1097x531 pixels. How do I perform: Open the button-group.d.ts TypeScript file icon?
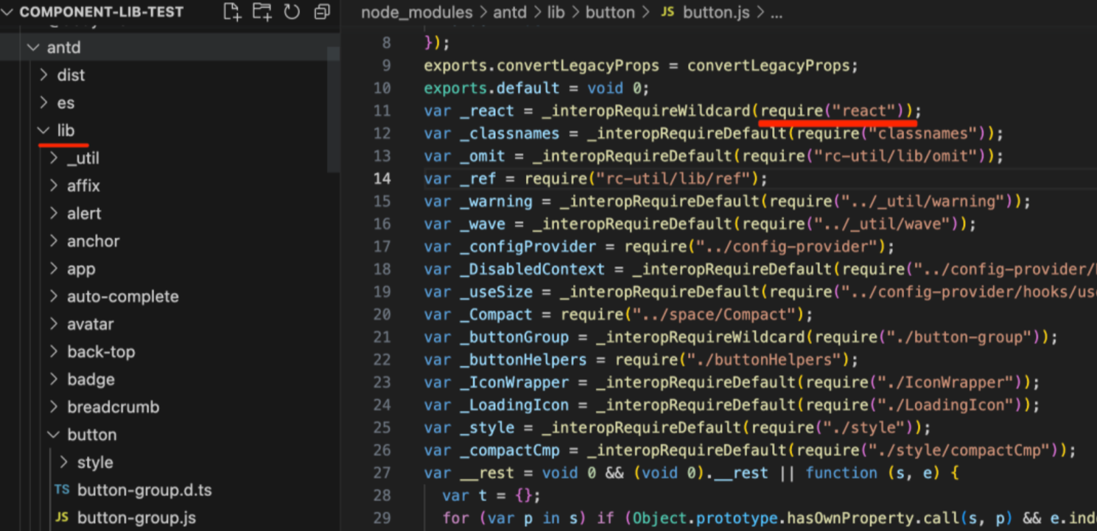point(62,490)
